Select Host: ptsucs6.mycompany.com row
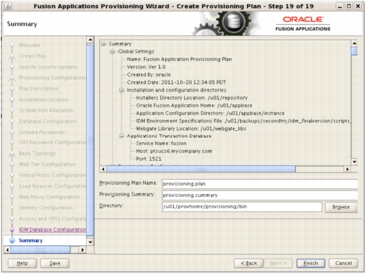 pyautogui.click(x=174, y=151)
